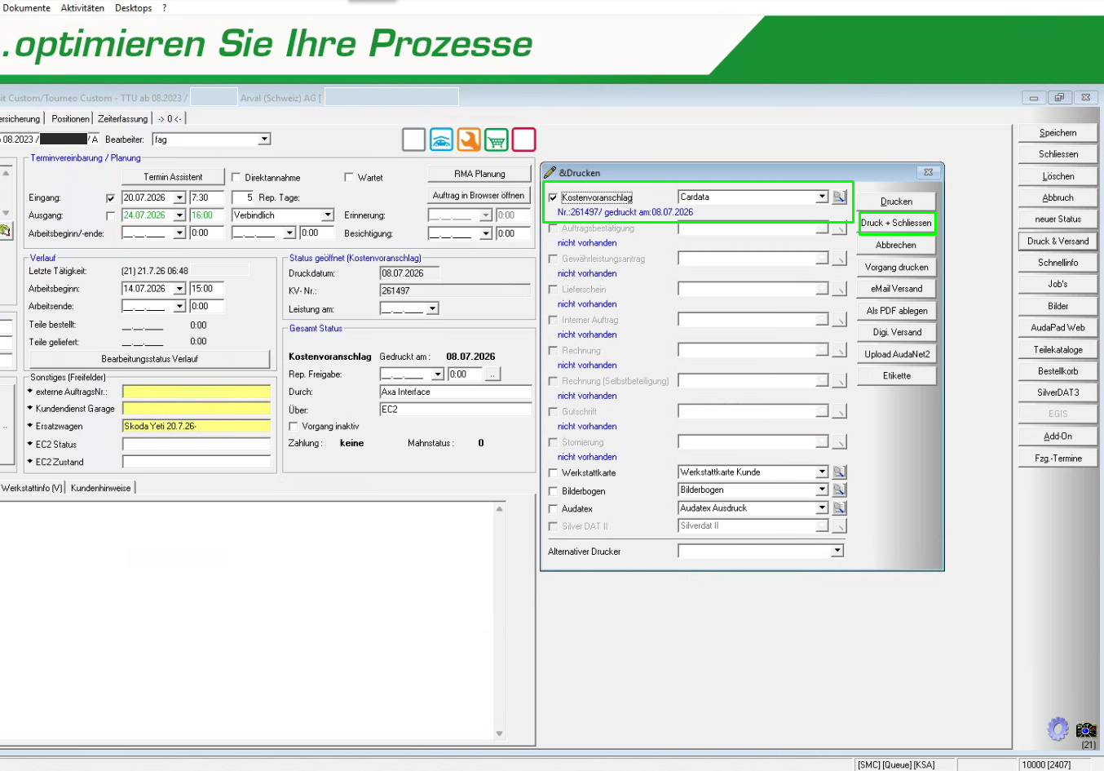The width and height of the screenshot is (1104, 771).
Task: Open the Leistung am date dropdown
Action: pyautogui.click(x=433, y=308)
